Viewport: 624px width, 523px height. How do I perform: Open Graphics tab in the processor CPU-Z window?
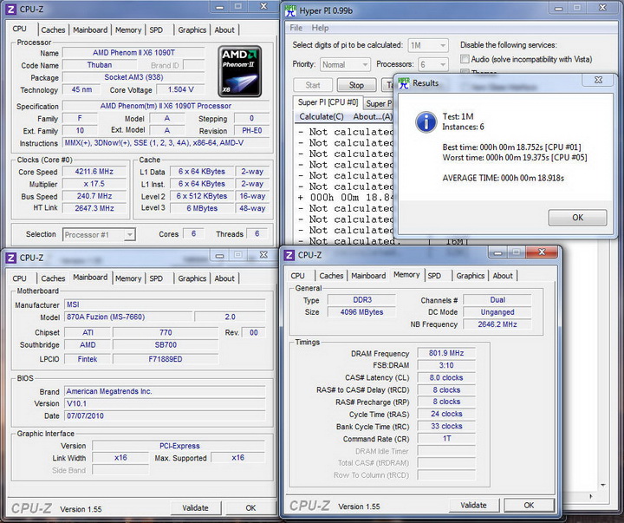[x=192, y=29]
